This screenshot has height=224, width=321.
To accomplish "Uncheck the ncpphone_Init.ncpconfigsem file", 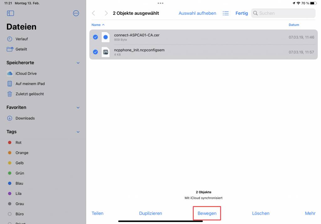I will 95,52.
